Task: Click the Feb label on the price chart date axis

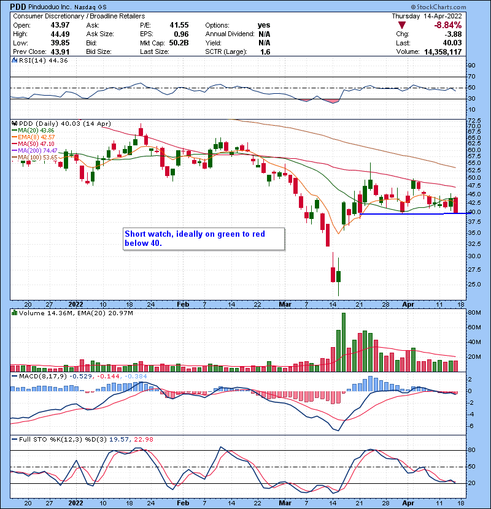Action: (183, 304)
